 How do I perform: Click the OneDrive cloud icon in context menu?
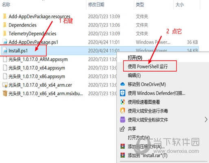[122, 84]
